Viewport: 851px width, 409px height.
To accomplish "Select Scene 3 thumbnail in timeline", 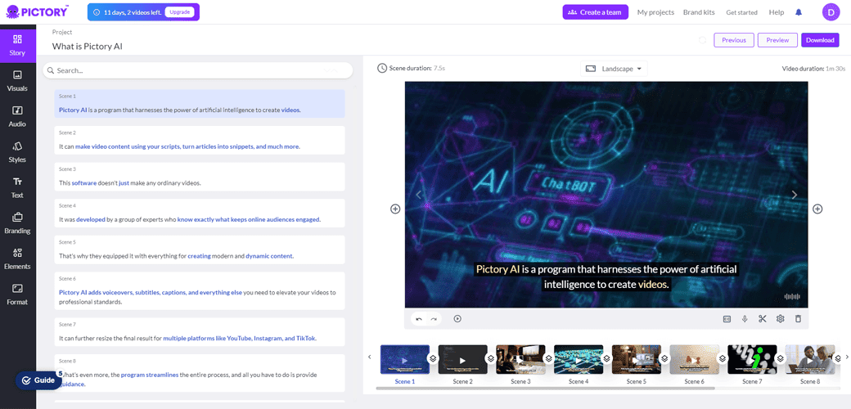I will (x=520, y=360).
